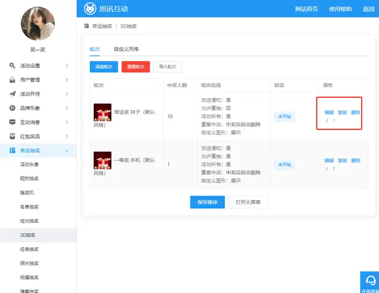Edit the 一等奖 手机 round
The image size is (379, 293).
pos(329,160)
